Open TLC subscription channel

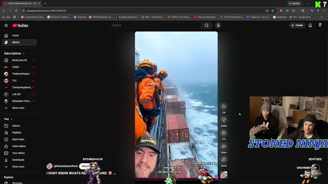[x=19, y=80]
